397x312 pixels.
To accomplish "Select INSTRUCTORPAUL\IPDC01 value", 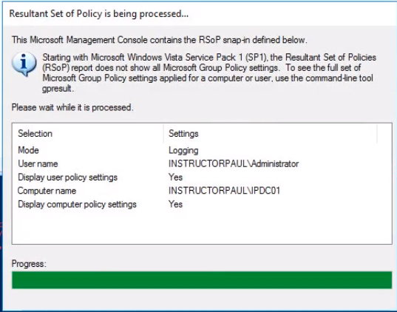I will click(224, 191).
